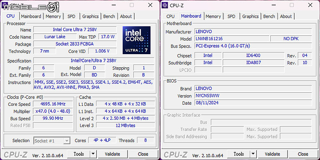Click Bus Specs value PCI-Express 4.0
This screenshot has width=320, height=160.
253,46
